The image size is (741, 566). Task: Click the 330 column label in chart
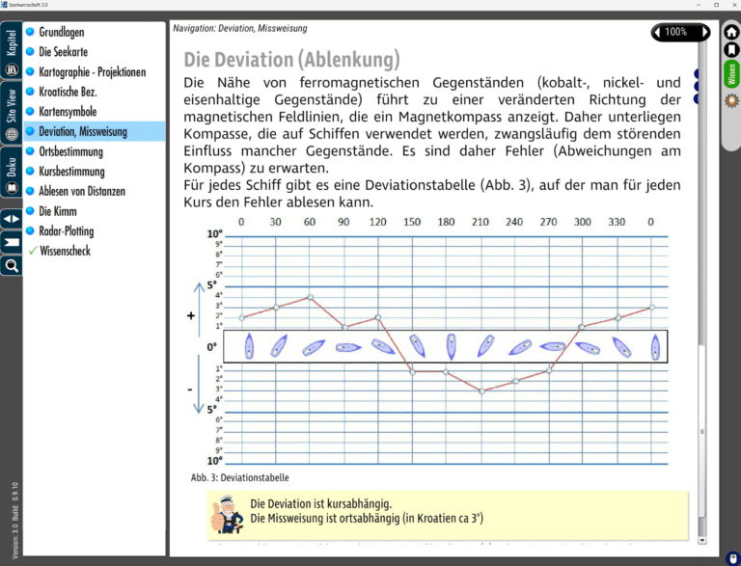[617, 222]
